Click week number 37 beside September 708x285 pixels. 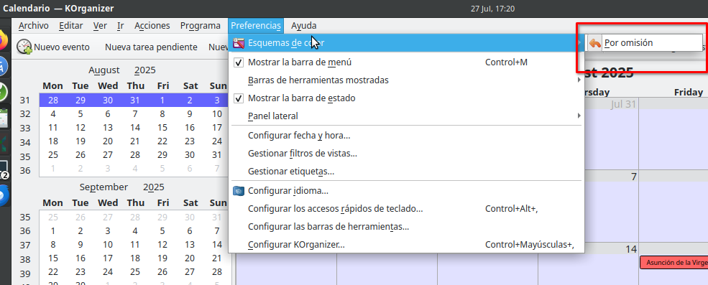point(25,246)
